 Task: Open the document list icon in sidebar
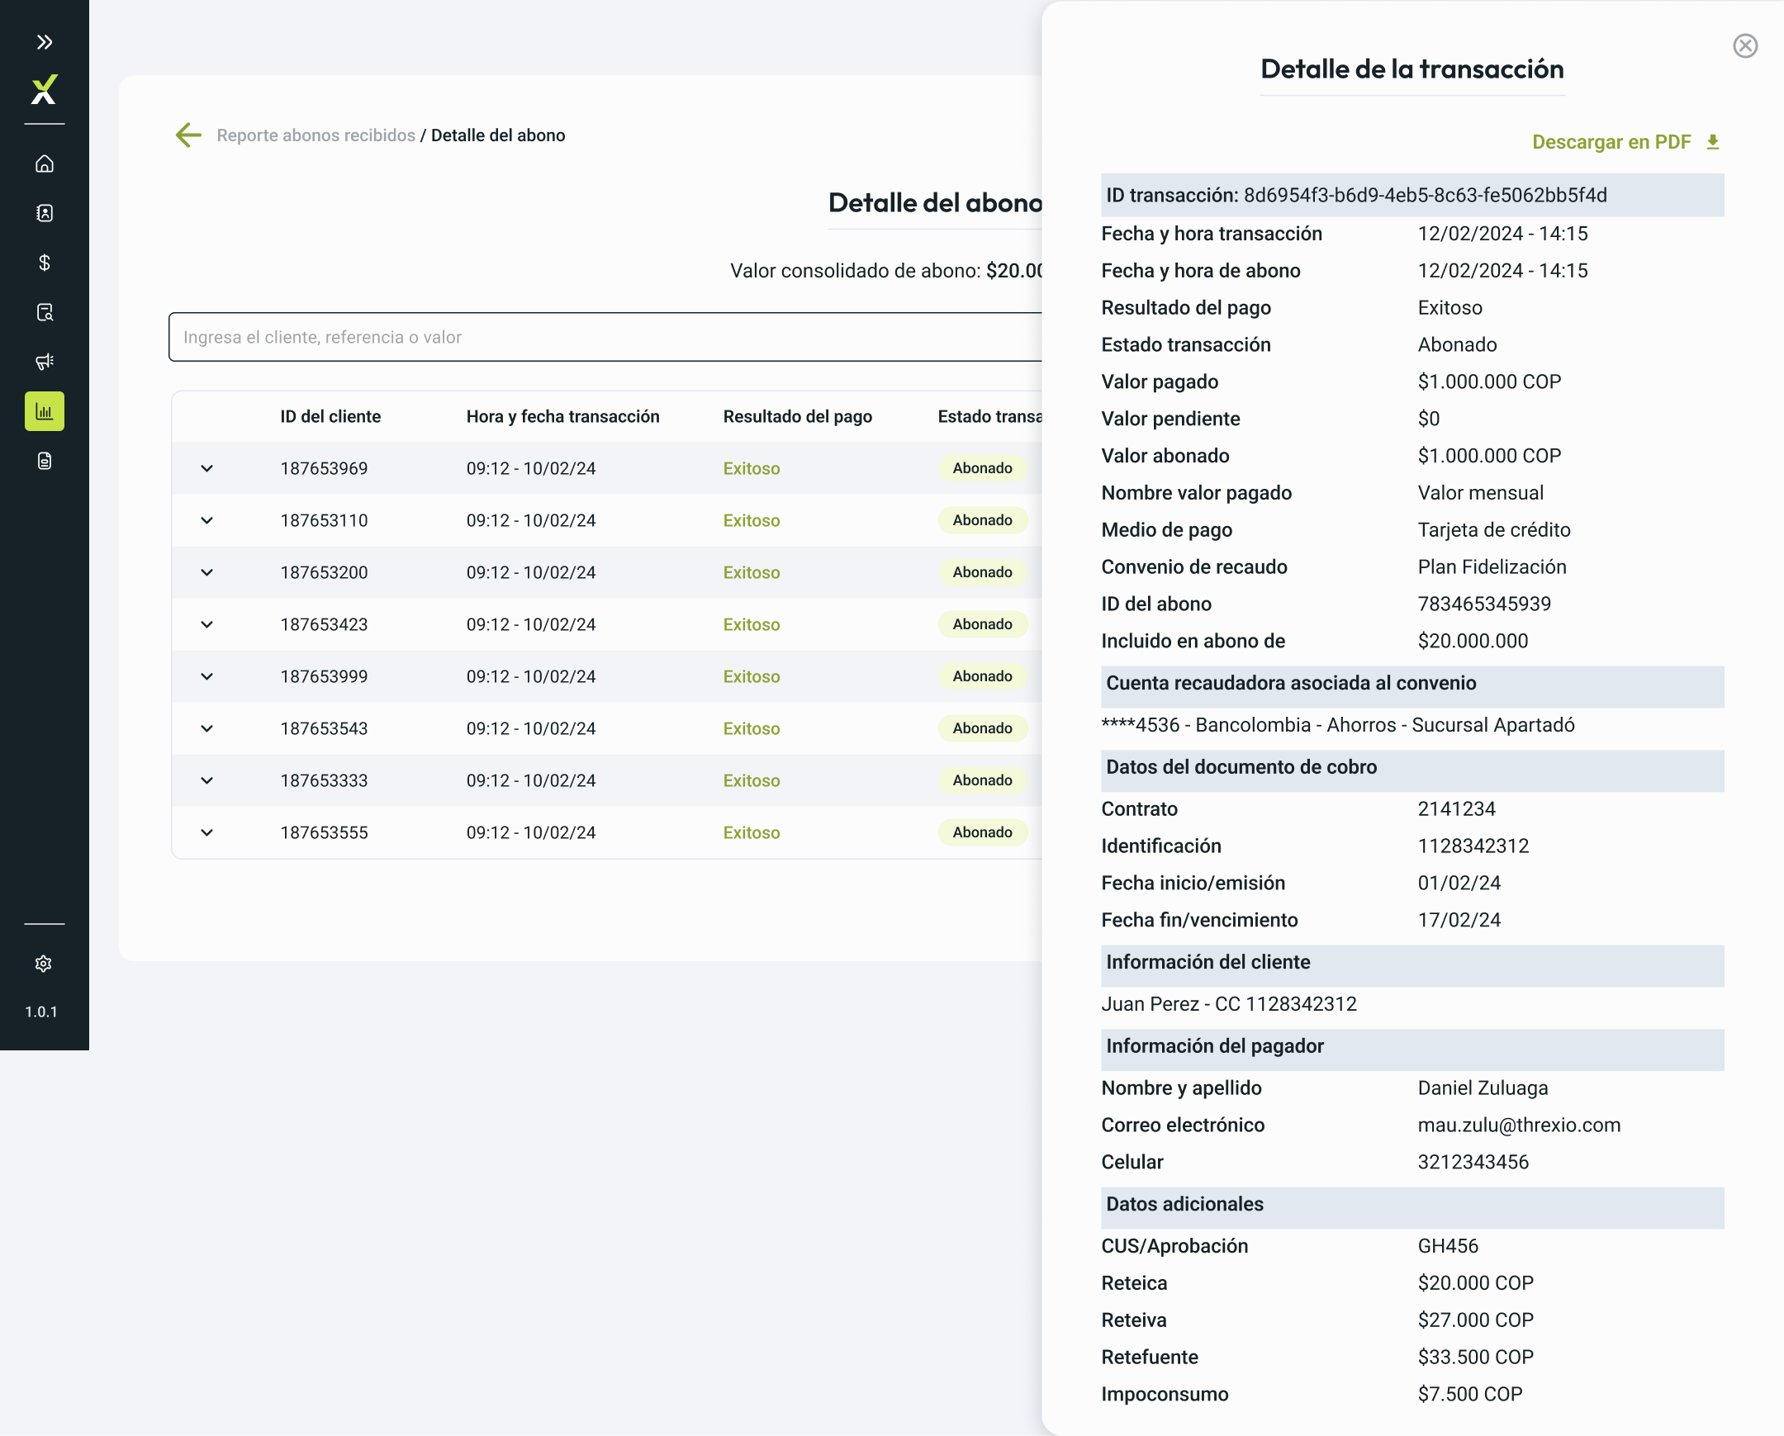[x=45, y=461]
